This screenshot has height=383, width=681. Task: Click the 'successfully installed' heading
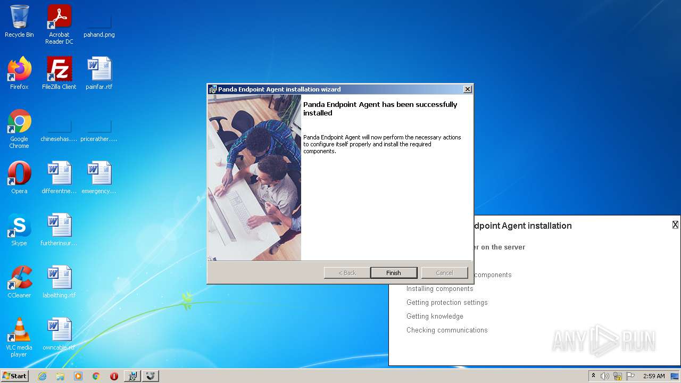pos(380,109)
